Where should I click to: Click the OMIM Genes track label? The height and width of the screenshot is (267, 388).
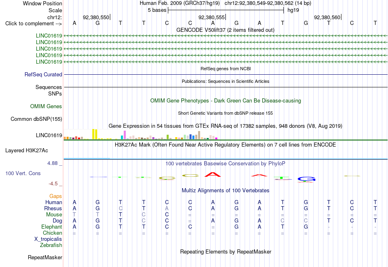click(x=46, y=107)
